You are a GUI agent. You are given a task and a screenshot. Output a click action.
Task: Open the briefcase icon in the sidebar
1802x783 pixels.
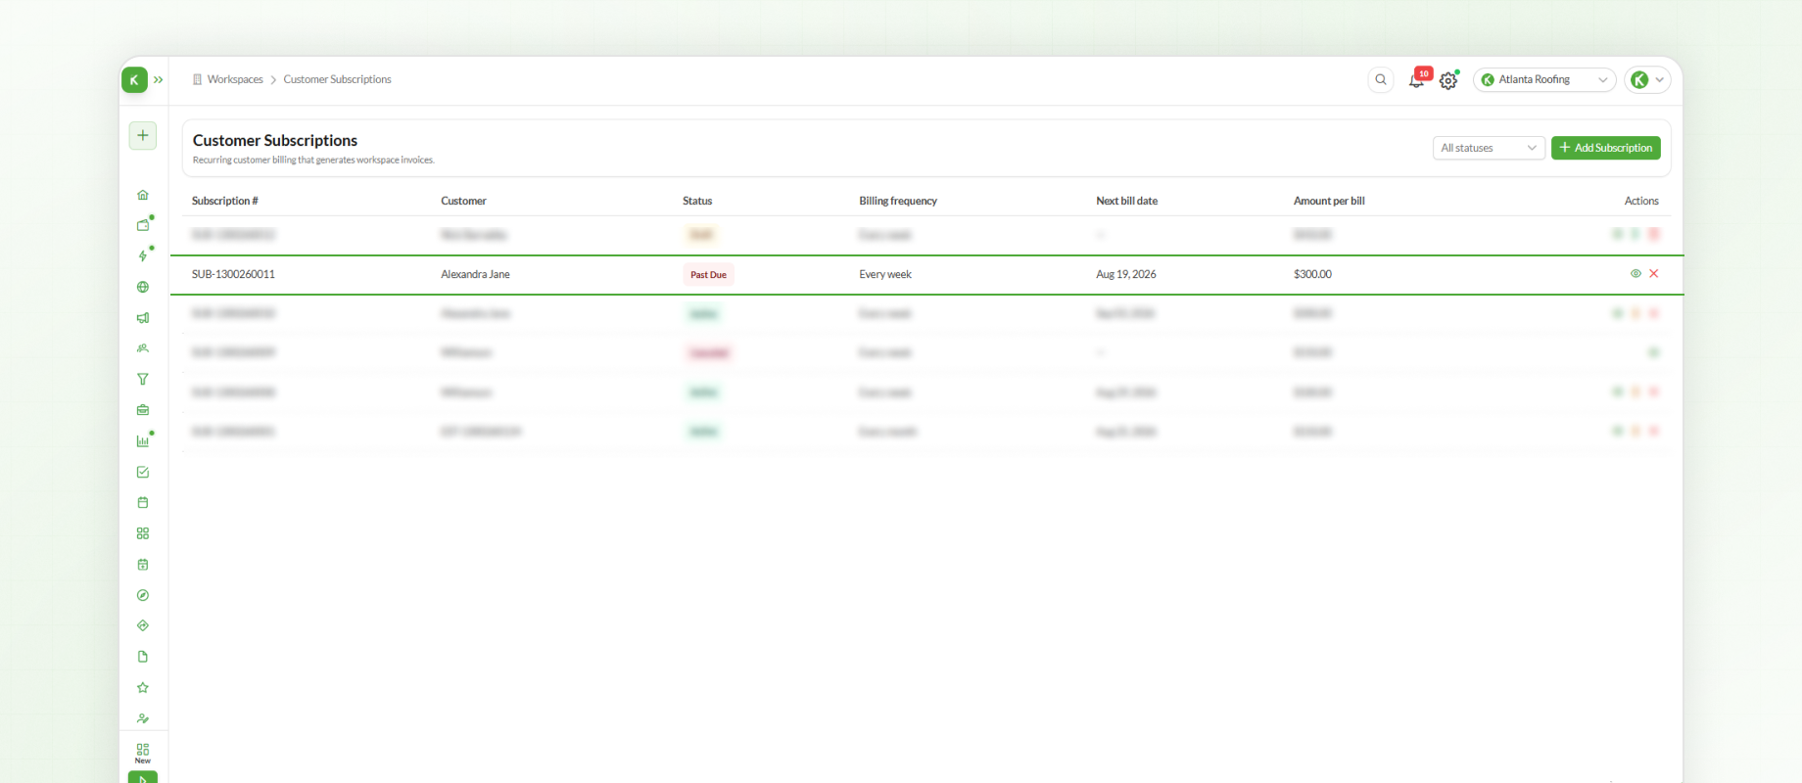143,410
